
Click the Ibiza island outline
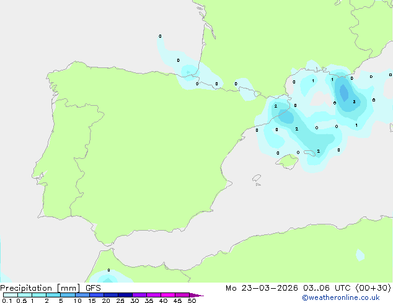pyautogui.click(x=257, y=178)
